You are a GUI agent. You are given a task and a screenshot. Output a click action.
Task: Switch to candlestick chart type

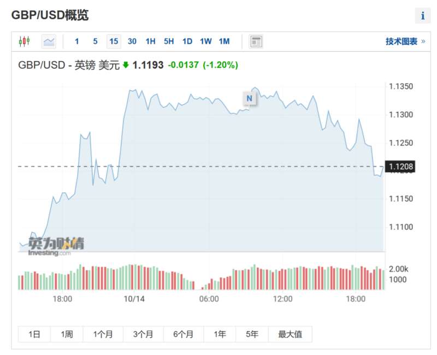(x=24, y=42)
